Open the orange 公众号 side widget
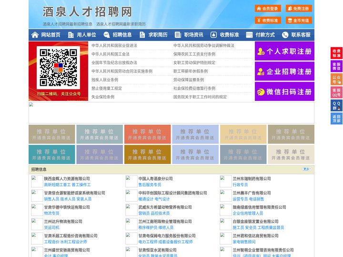The width and height of the screenshot is (343, 257). tap(336, 79)
